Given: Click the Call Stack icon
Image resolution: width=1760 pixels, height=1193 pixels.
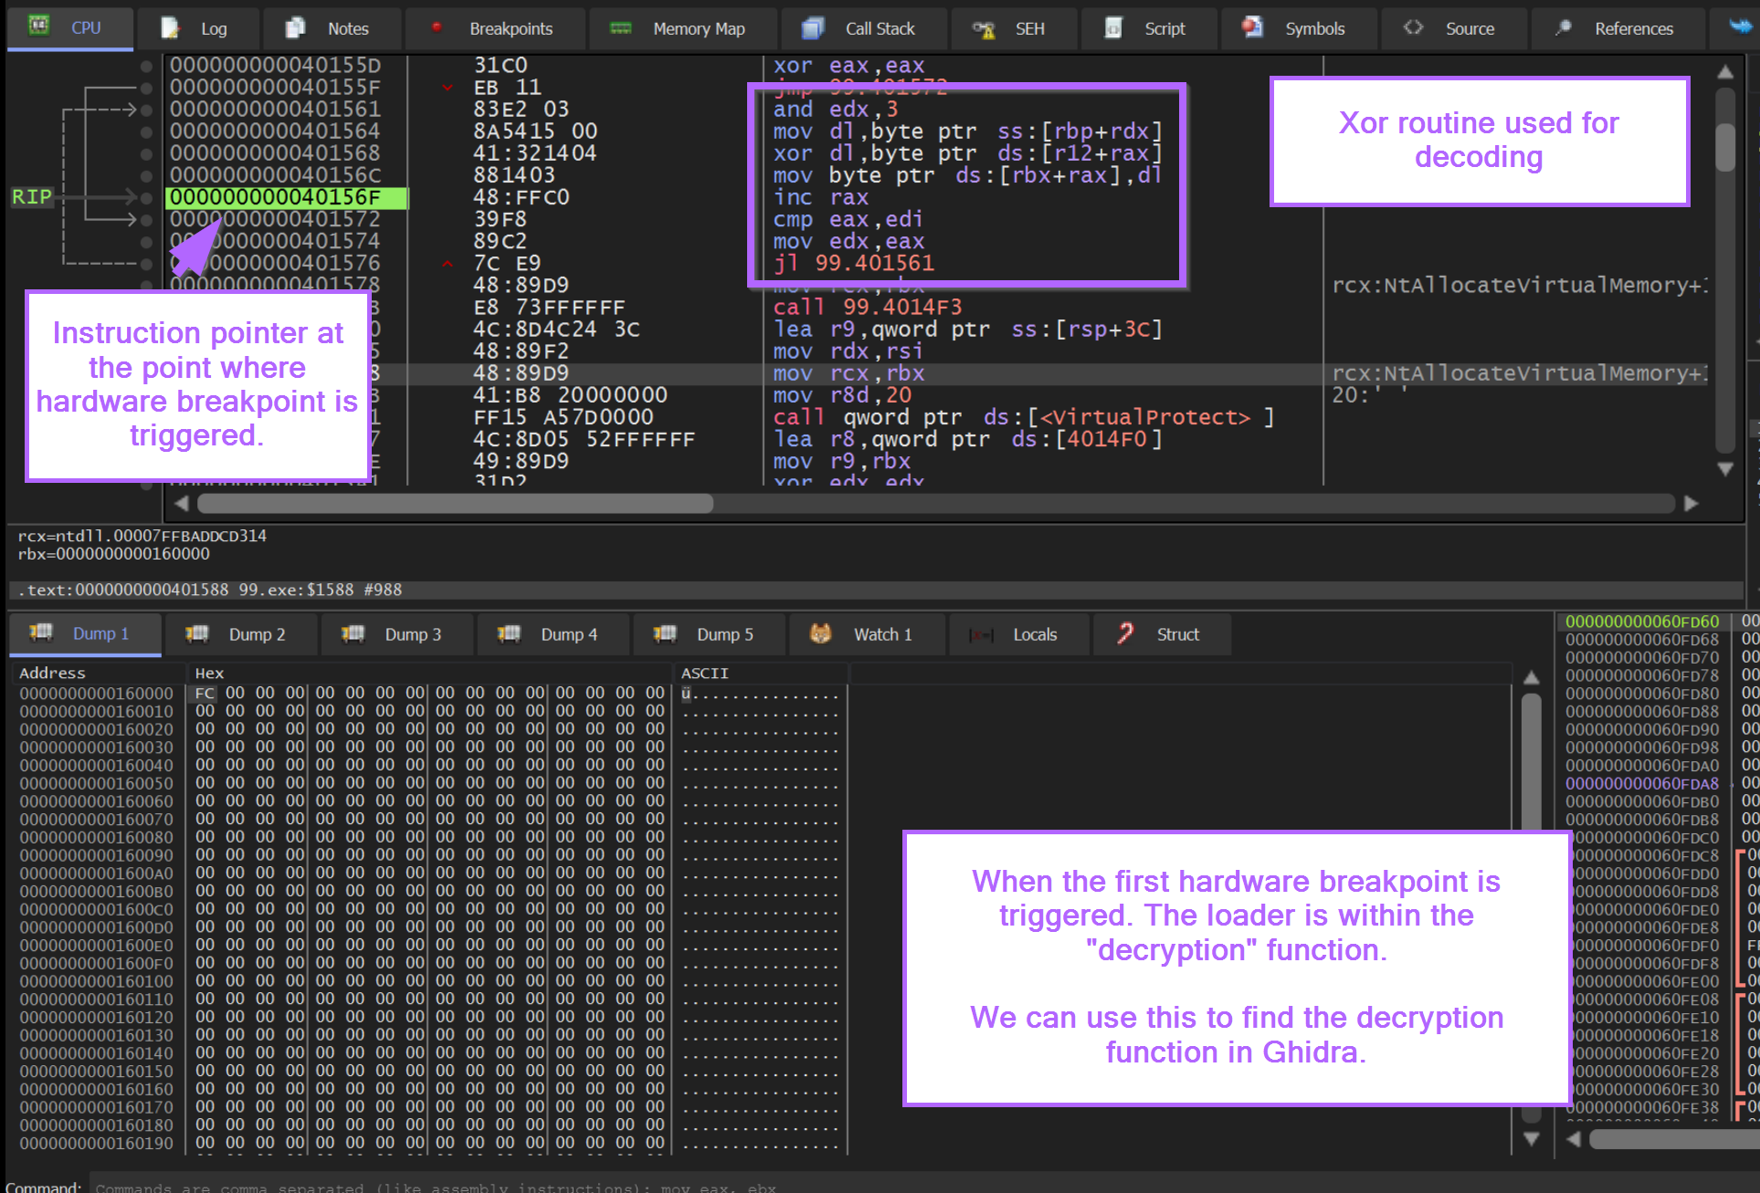Looking at the screenshot, I should click(812, 28).
